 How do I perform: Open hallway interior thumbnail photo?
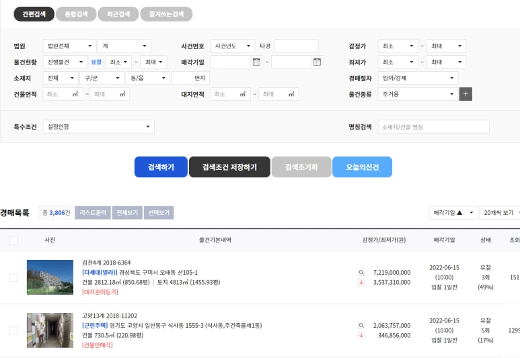50,330
